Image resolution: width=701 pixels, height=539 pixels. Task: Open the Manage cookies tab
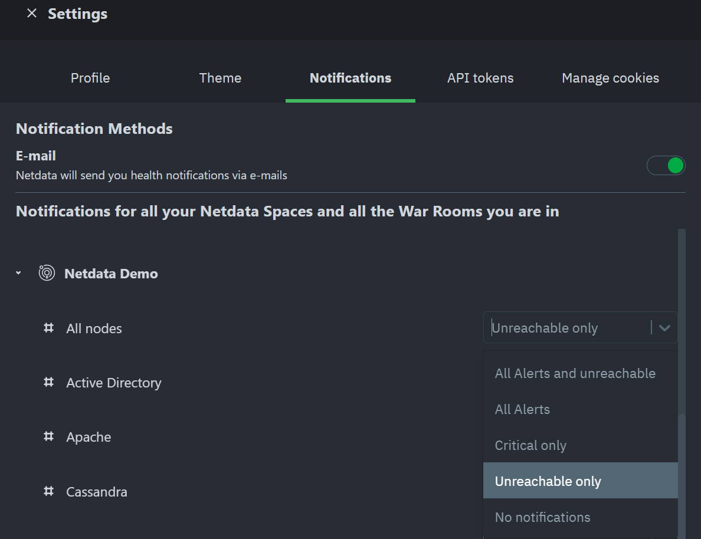click(x=610, y=78)
